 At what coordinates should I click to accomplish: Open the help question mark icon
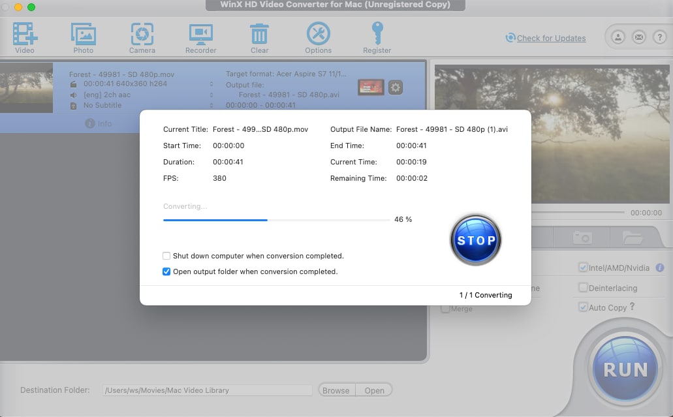659,37
